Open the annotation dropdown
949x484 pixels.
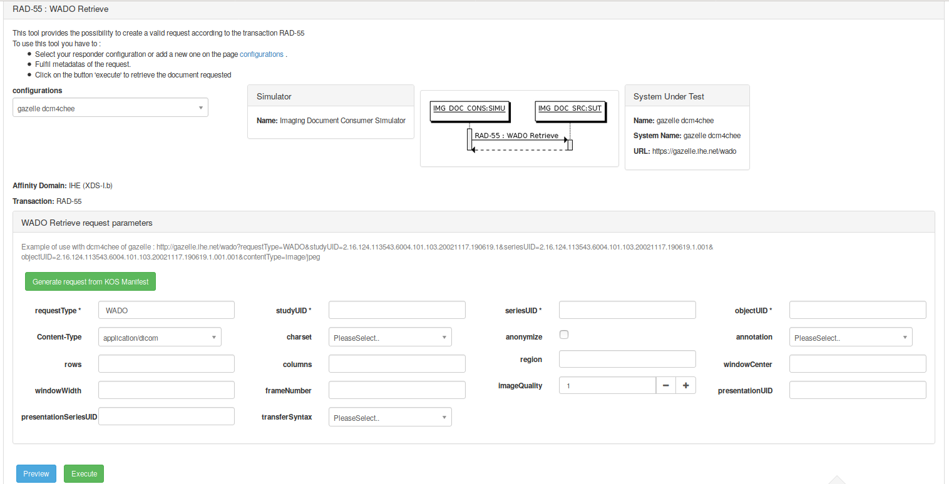tap(851, 338)
